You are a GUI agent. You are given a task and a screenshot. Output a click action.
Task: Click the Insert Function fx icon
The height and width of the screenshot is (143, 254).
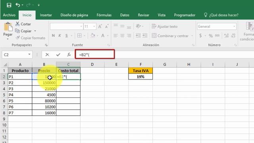tap(69, 55)
